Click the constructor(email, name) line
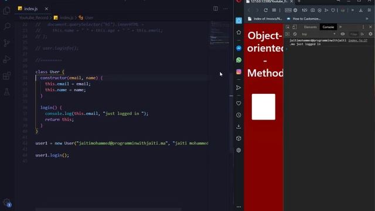Image resolution: width=375 pixels, height=211 pixels. [71, 78]
